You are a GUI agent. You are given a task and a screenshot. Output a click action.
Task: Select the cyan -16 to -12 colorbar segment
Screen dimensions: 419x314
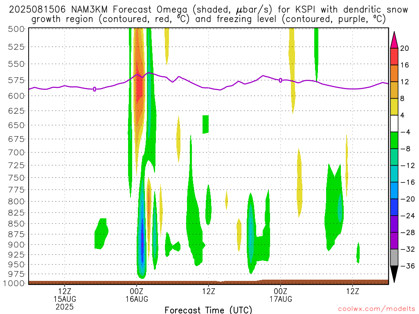click(x=394, y=174)
